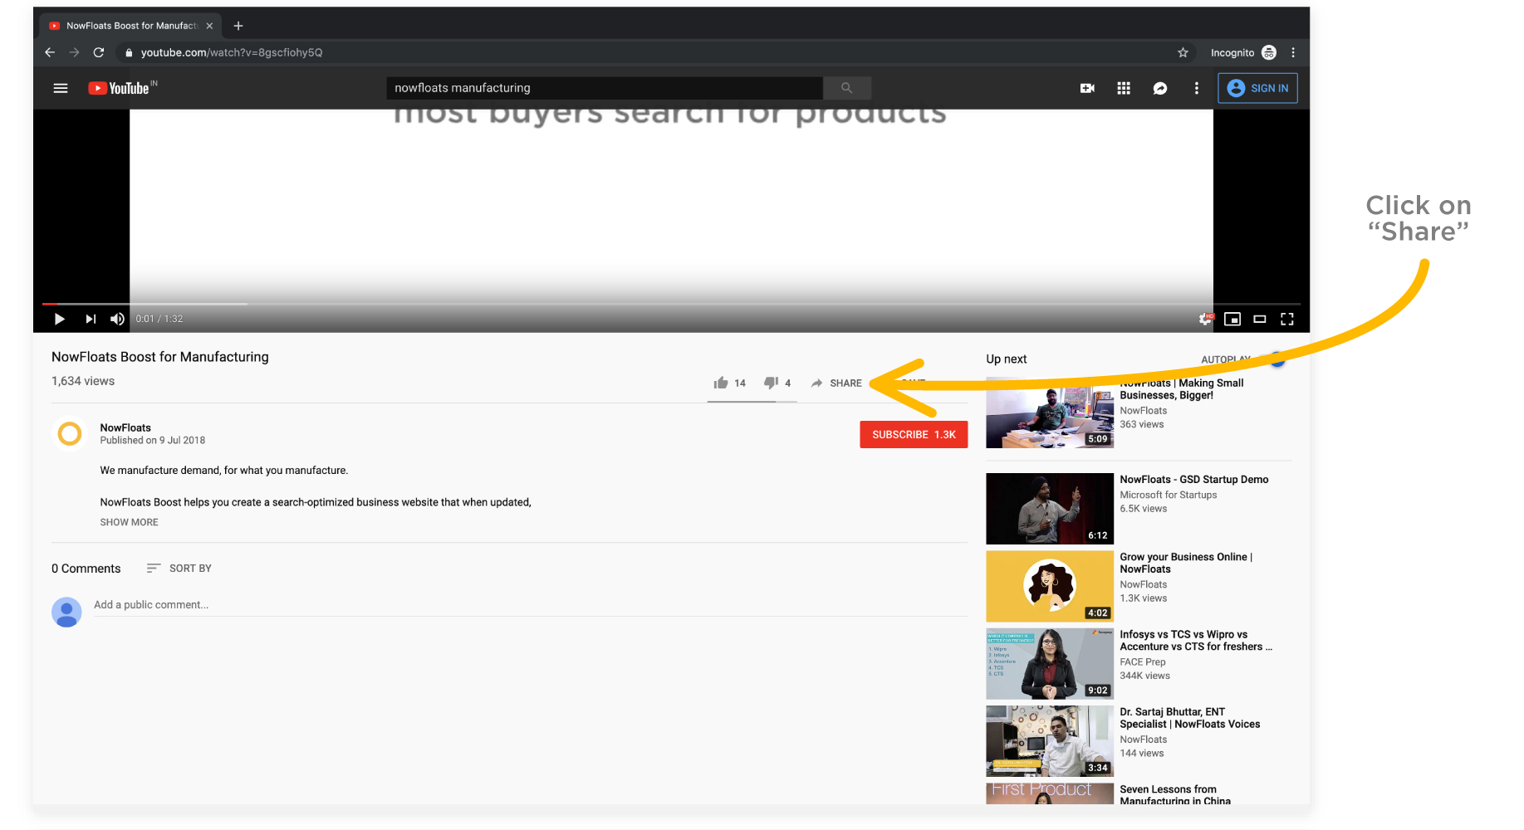Viewport: 1524px width, 830px height.
Task: Expand description with SHOW MORE
Action: pyautogui.click(x=129, y=522)
